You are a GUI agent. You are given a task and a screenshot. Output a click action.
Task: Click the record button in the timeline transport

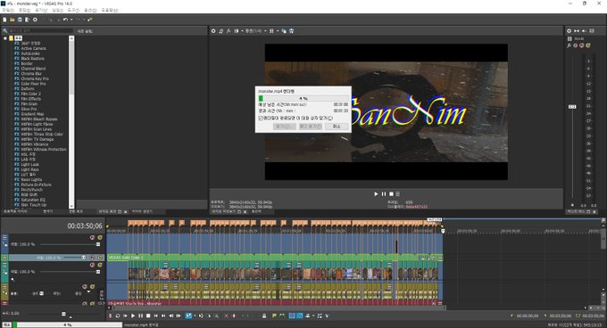click(111, 316)
